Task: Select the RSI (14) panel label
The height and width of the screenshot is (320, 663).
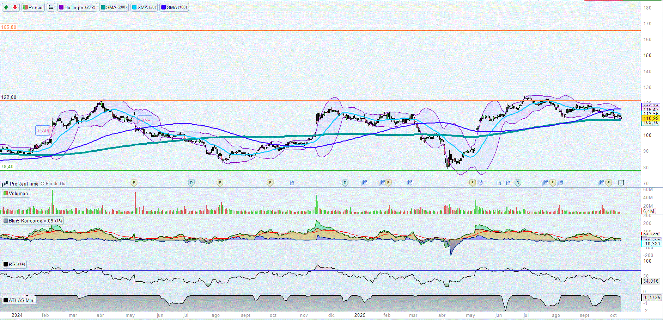Action: [14, 264]
